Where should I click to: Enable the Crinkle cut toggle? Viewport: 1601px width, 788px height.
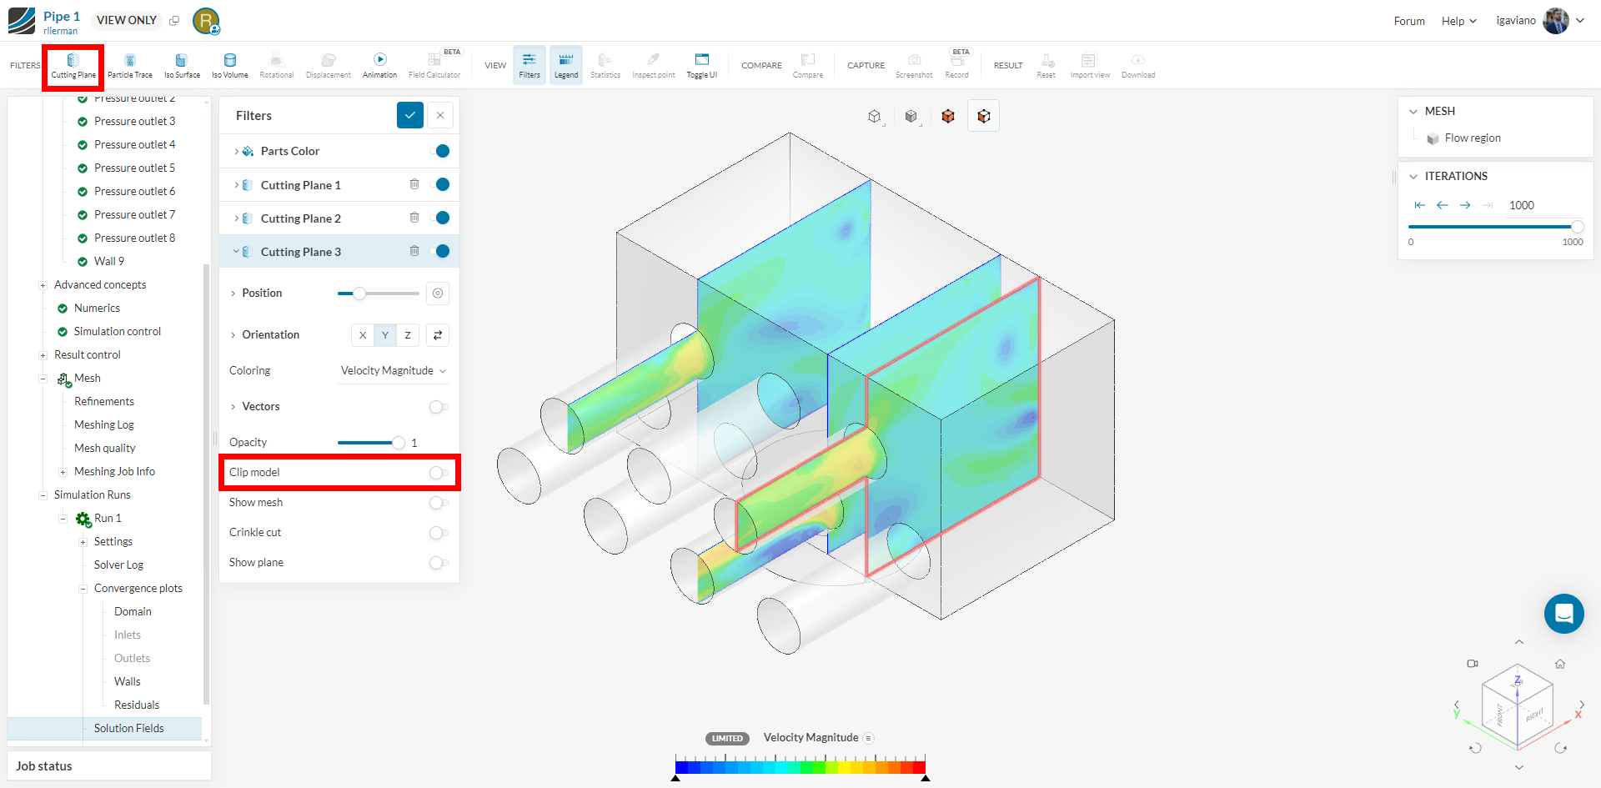(x=439, y=533)
